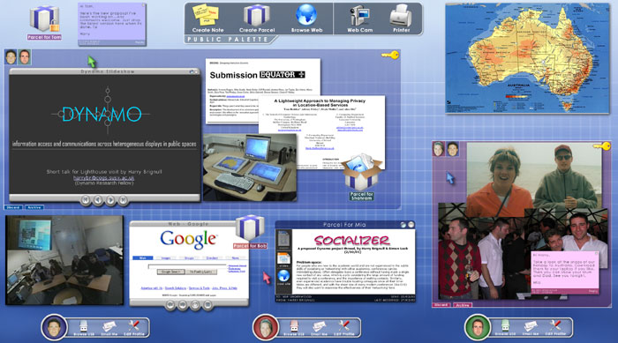The image size is (618, 343).
Task: Open the Parcel for Shahram box icon
Action: pyautogui.click(x=361, y=177)
